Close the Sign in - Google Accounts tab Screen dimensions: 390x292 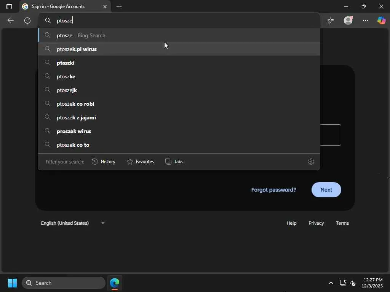(x=105, y=6)
